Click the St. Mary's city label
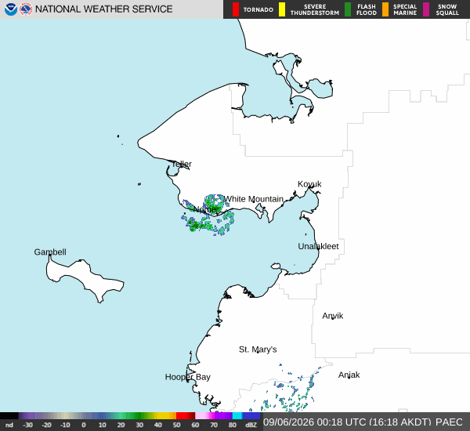Image resolution: width=470 pixels, height=431 pixels. tap(258, 350)
